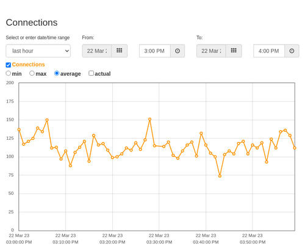Click the first data point at 03:00 PM
Screen dimensions: 305x246
[x=19, y=129]
